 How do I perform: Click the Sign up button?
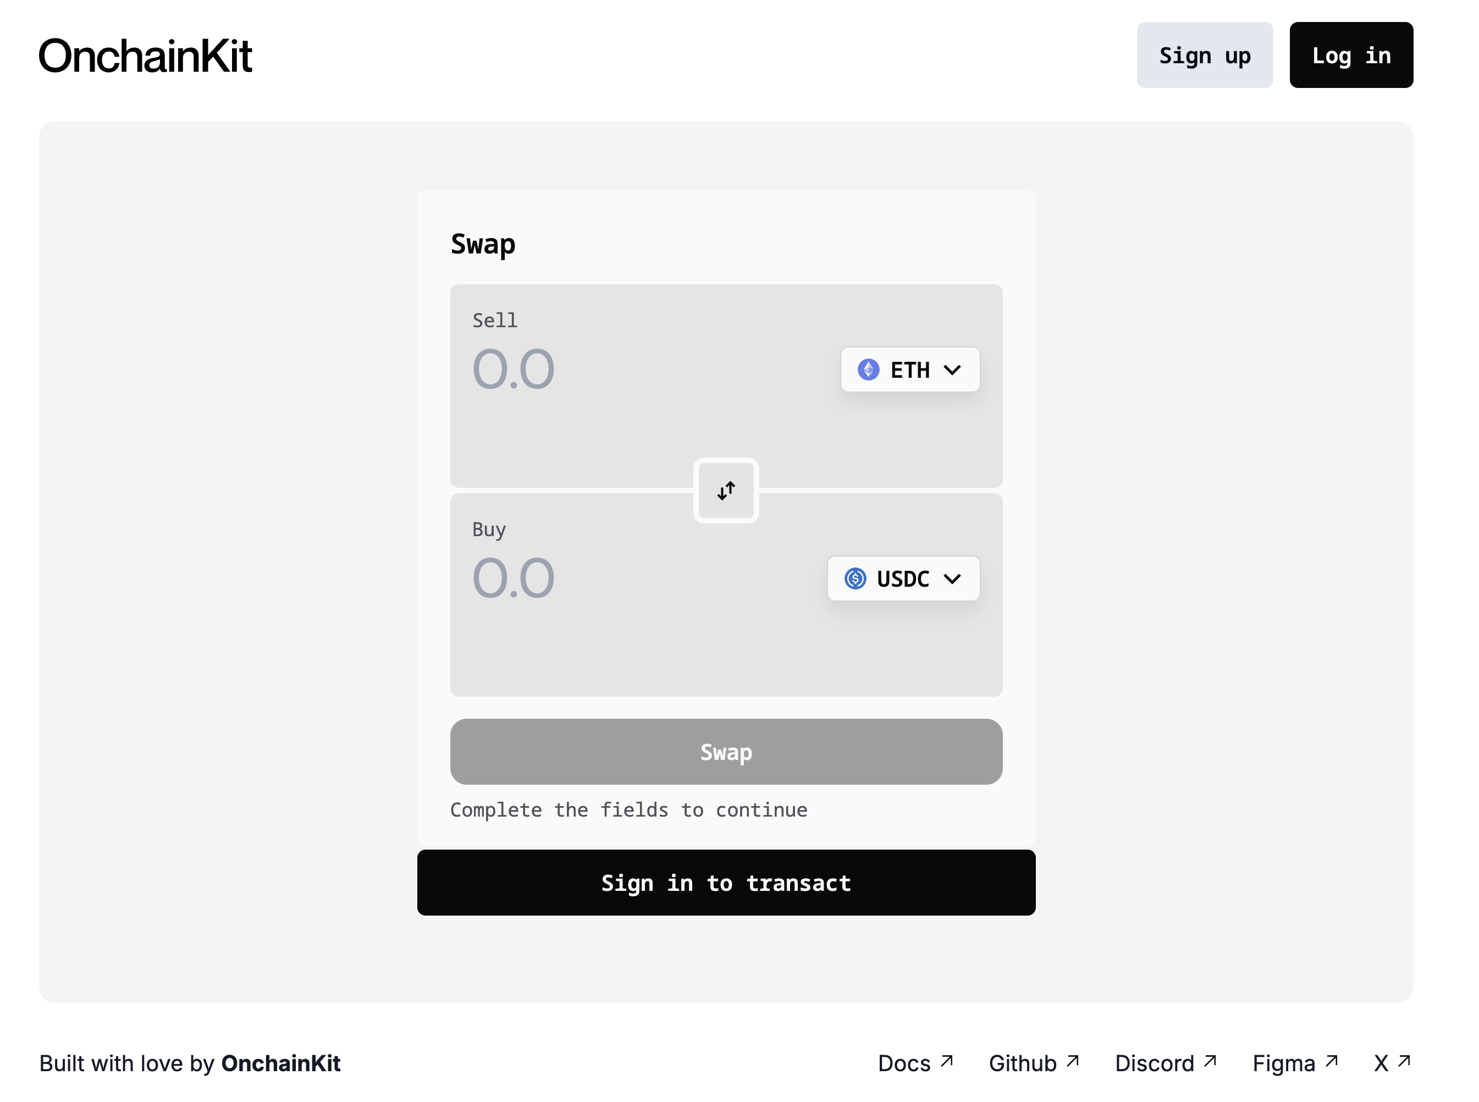(x=1205, y=54)
